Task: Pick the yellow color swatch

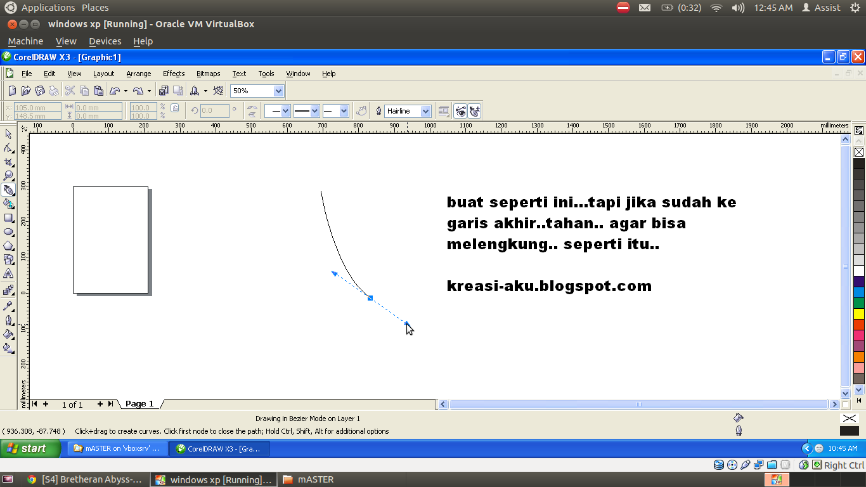Action: 859,314
